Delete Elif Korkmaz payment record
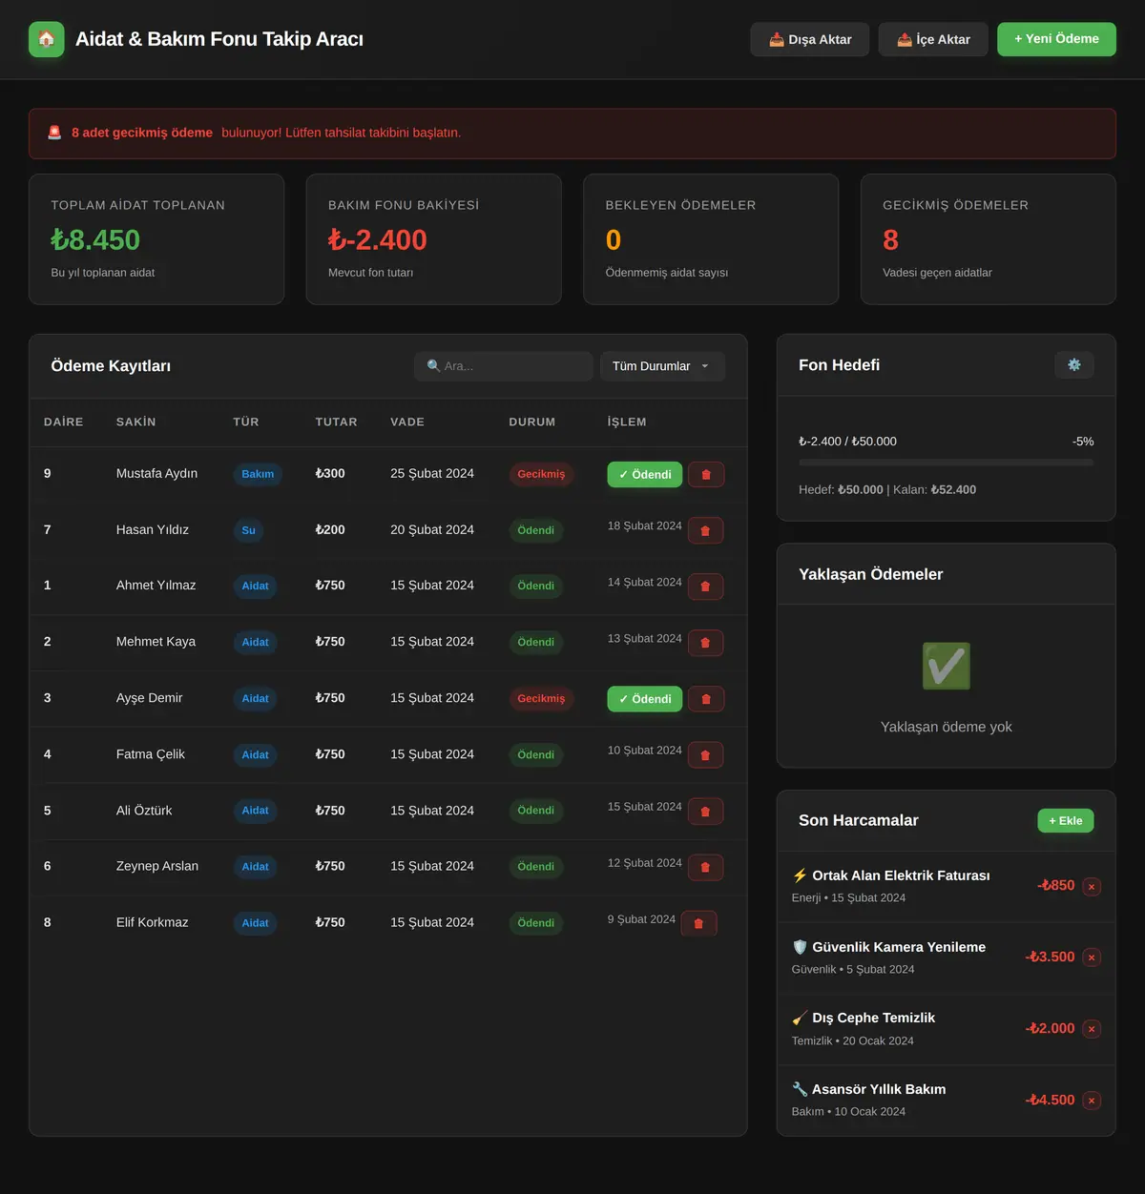The height and width of the screenshot is (1194, 1145). (x=698, y=923)
